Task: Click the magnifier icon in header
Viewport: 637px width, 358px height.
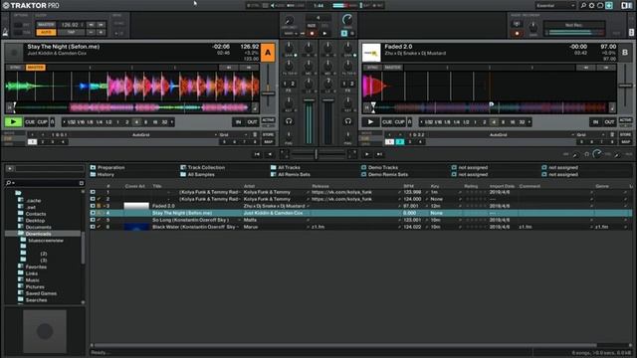Action: 583,6
